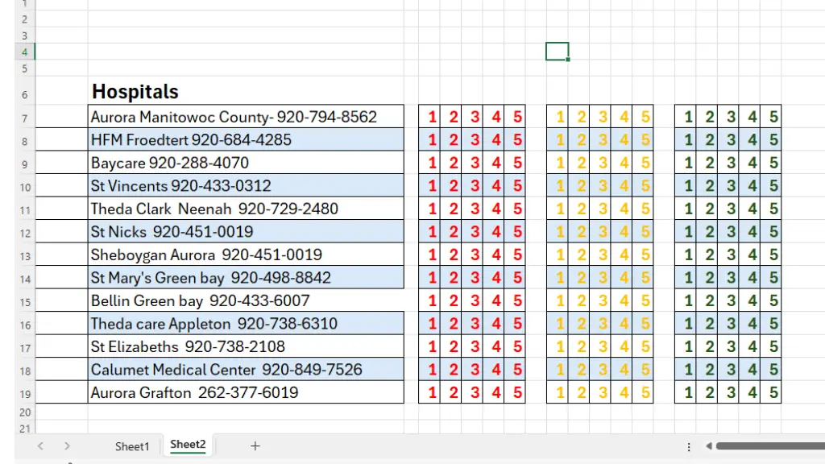Viewport: 825px width, 464px height.
Task: Select row header 4
Action: point(25,52)
